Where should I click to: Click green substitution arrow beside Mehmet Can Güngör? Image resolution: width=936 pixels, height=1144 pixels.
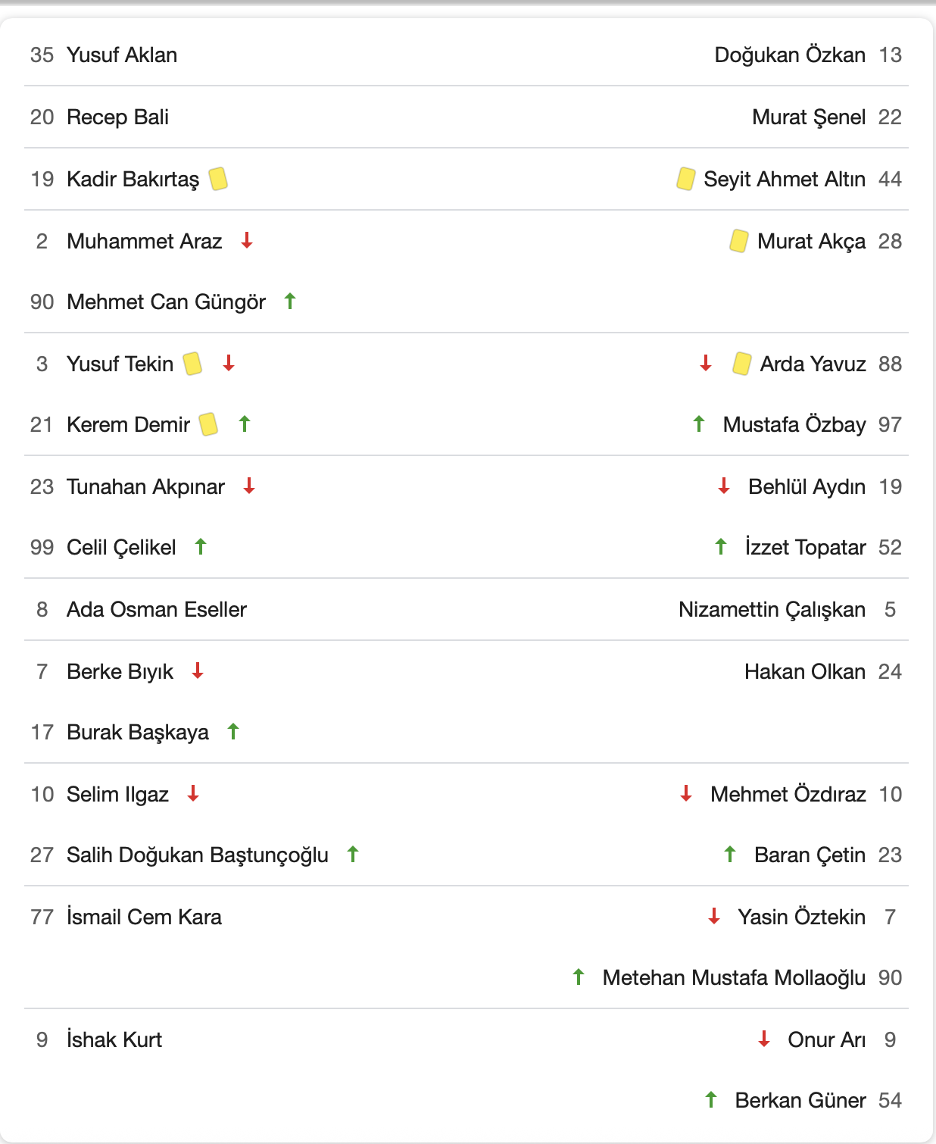289,302
